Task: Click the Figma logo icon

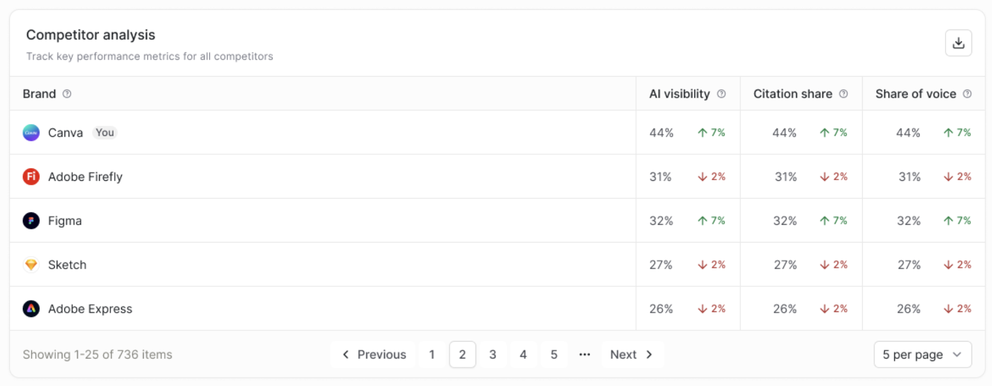Action: [31, 221]
